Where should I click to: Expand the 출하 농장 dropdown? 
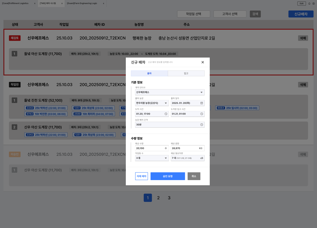click(152, 103)
